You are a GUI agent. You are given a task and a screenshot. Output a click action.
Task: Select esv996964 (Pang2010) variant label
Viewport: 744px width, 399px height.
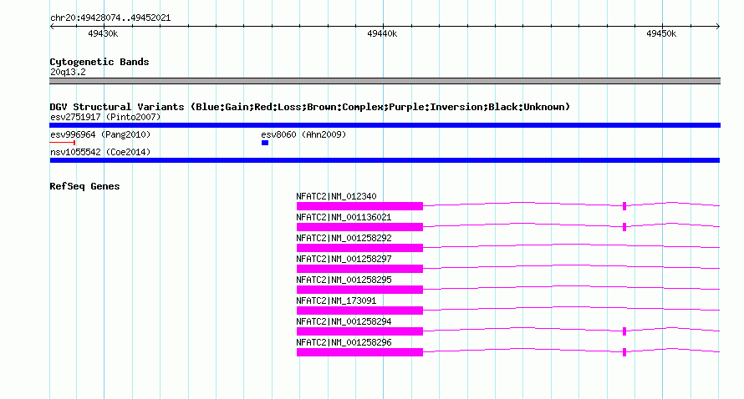[100, 134]
